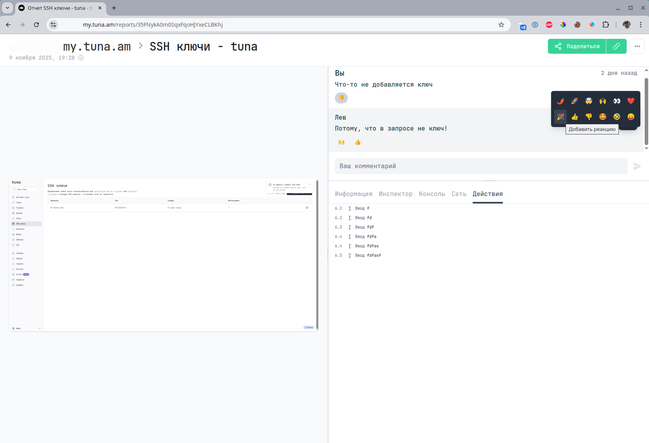Select the red heart emoji reaction
Screen dimensions: 649x443
coord(631,101)
